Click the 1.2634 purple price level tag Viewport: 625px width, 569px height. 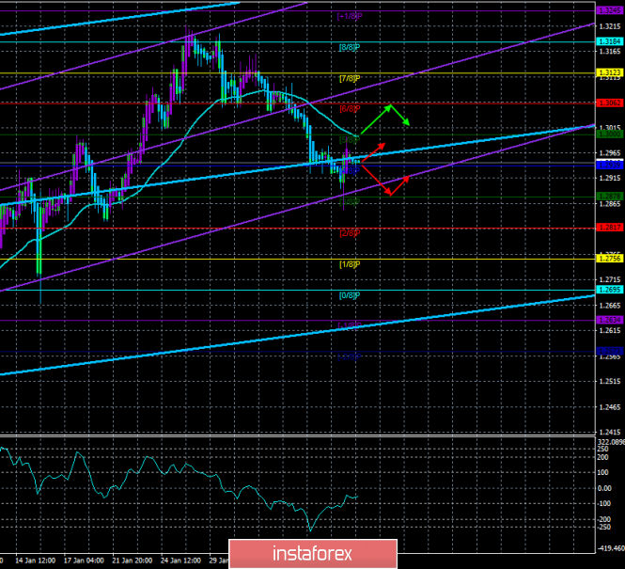(x=609, y=320)
